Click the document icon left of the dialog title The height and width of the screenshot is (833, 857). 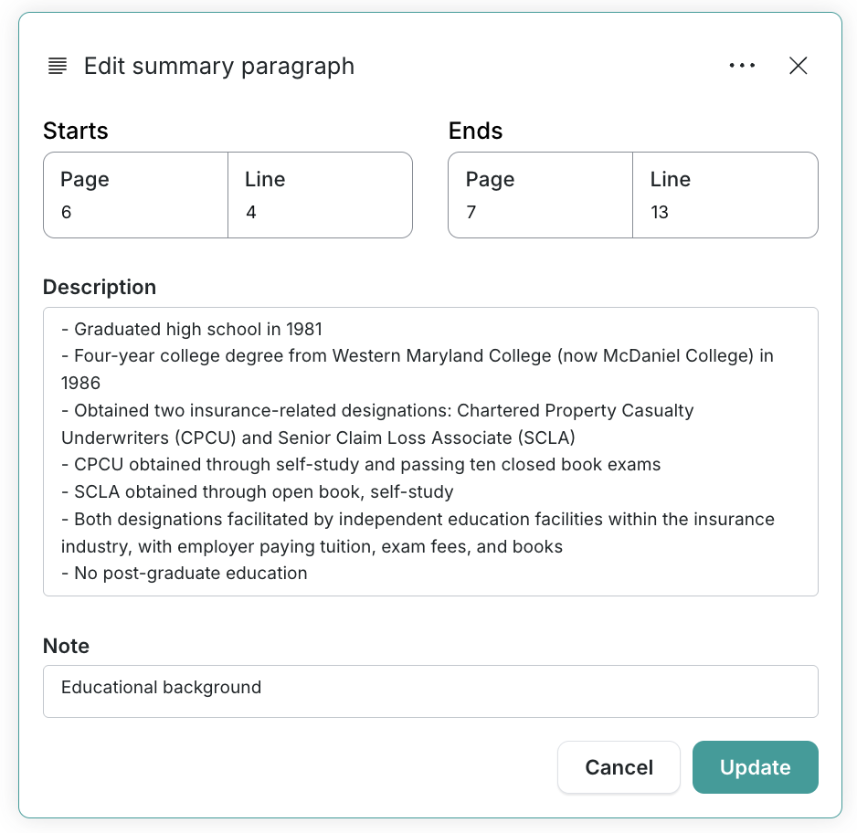(x=57, y=66)
